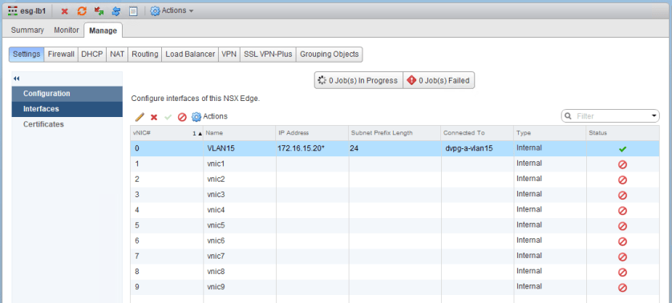Sort by the Type column header
Viewport: 672px width, 303px height.
(550, 133)
